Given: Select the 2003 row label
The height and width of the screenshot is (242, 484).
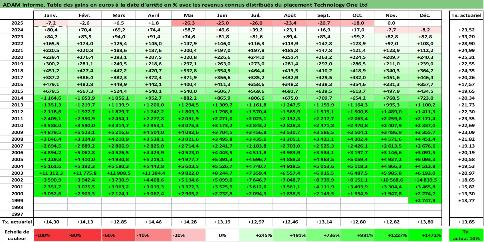Looking at the screenshot, I should tap(17, 173).
